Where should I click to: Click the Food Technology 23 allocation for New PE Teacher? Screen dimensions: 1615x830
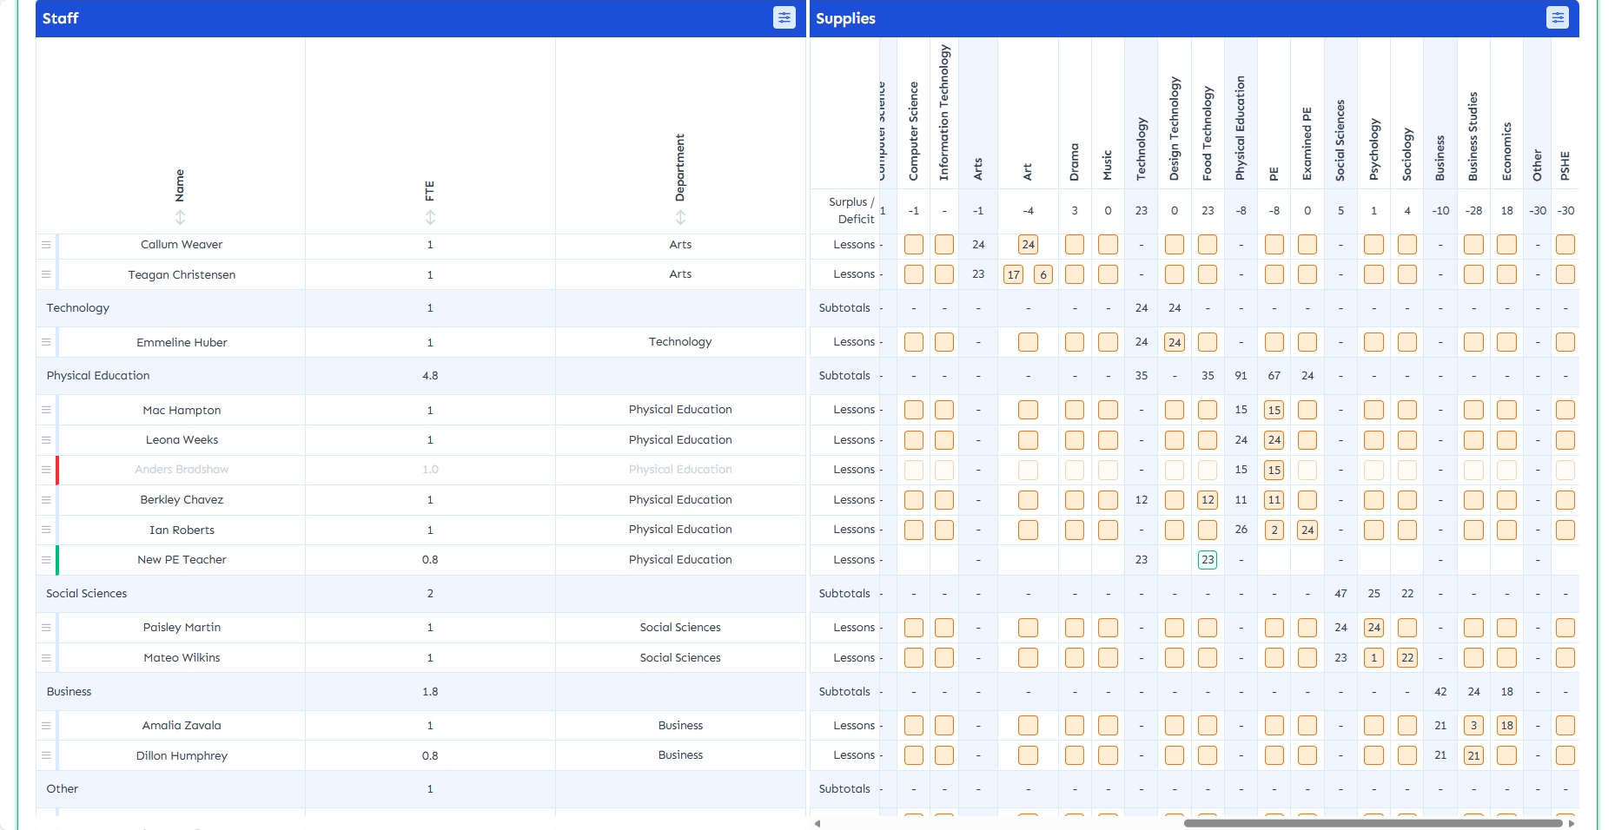[x=1207, y=560]
